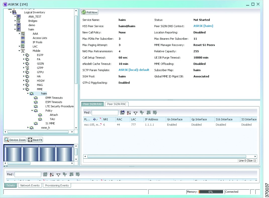
Task: Click the sort A-Z icon in tickets toolbar
Action: pos(52,174)
